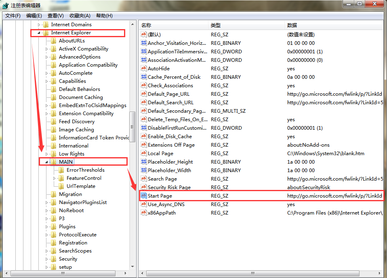
Task: Select the ErrorThresholds subkey
Action: [x=85, y=170]
